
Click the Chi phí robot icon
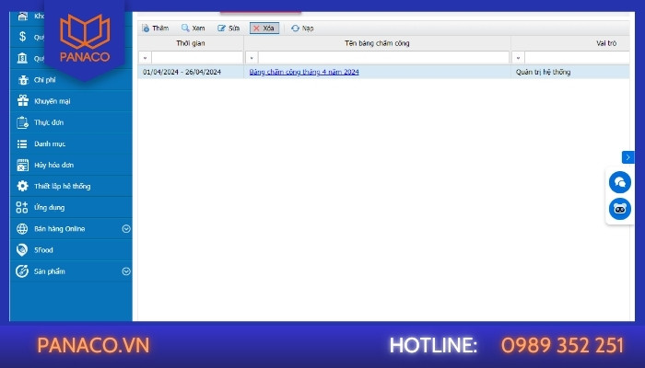tap(23, 80)
